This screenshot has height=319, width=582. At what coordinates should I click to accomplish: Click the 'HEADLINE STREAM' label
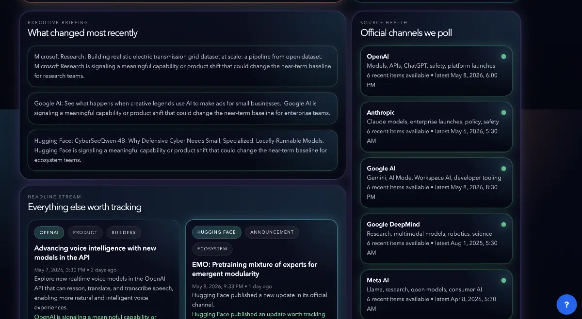click(54, 197)
